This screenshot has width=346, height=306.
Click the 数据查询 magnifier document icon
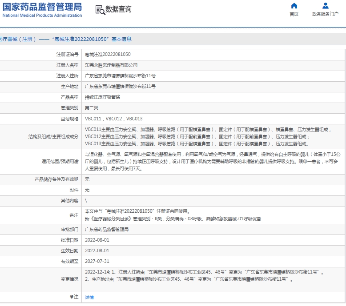coord(100,10)
